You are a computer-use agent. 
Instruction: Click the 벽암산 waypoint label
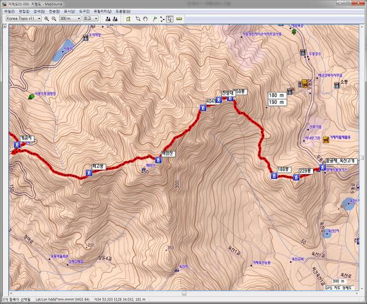coord(168,154)
